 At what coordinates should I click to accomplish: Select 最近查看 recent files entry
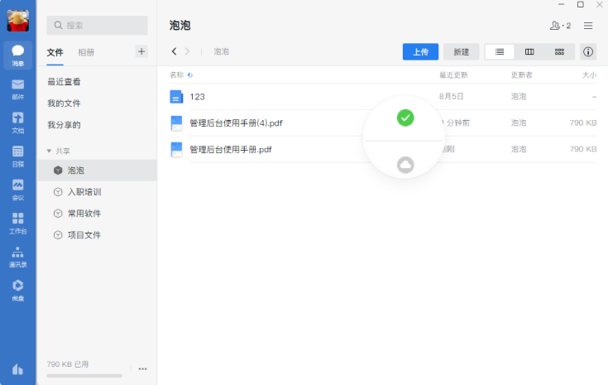pos(64,82)
